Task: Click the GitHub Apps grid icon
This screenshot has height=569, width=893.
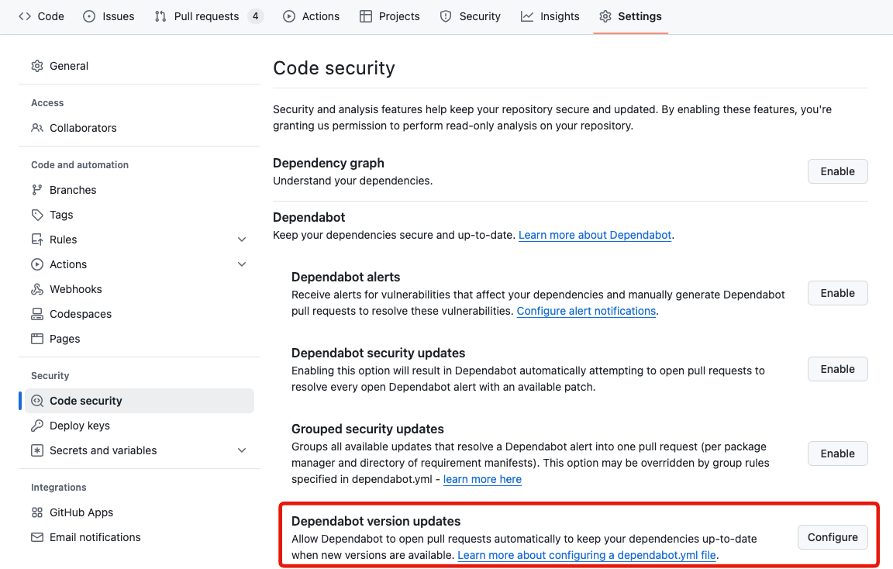Action: pos(37,512)
